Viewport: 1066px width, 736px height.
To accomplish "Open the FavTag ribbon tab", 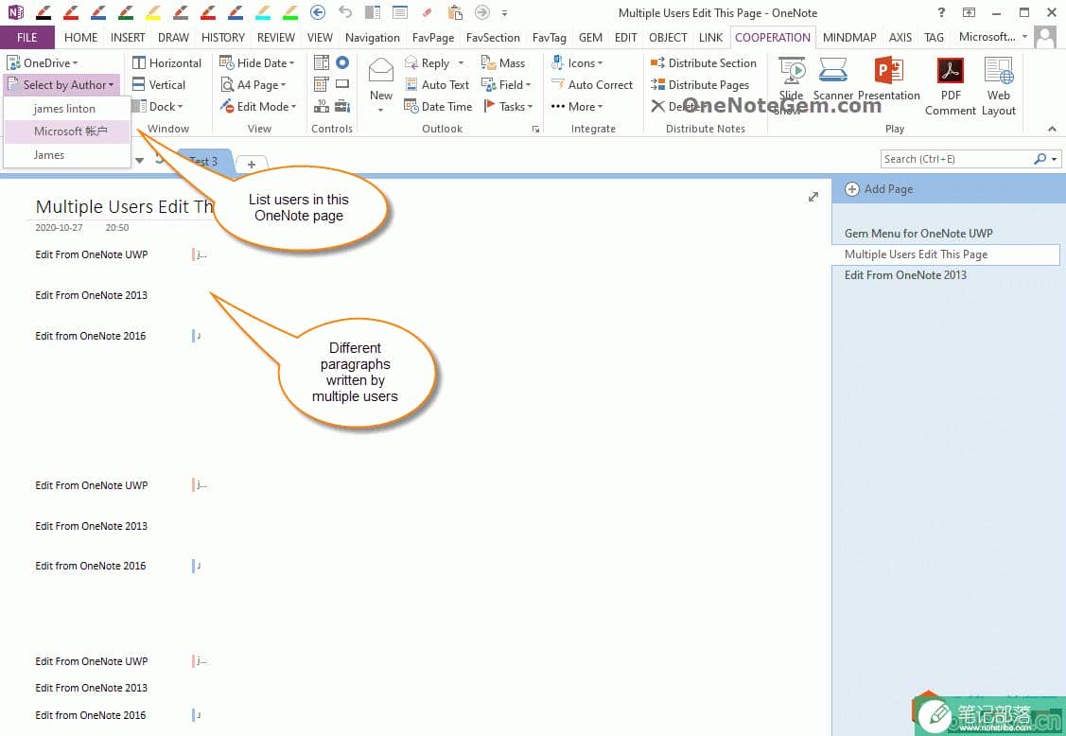I will [x=550, y=38].
